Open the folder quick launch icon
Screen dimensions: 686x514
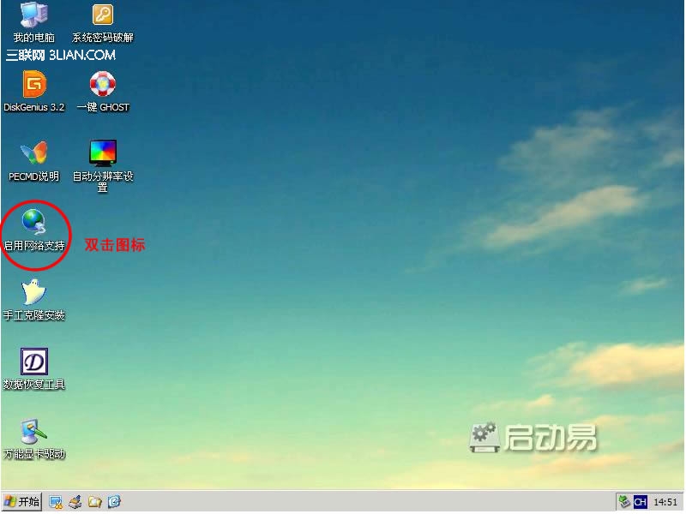pyautogui.click(x=95, y=502)
